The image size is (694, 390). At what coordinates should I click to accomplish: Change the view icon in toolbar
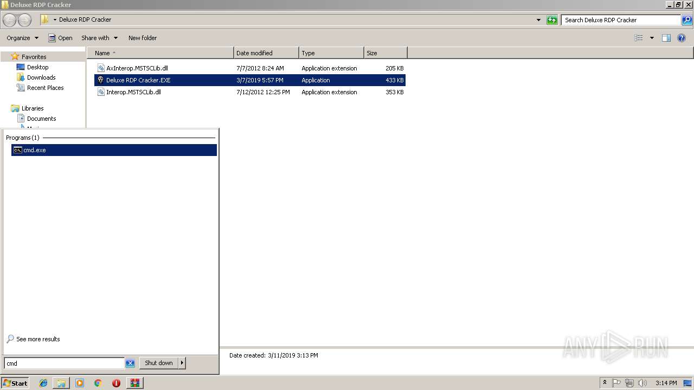click(639, 38)
